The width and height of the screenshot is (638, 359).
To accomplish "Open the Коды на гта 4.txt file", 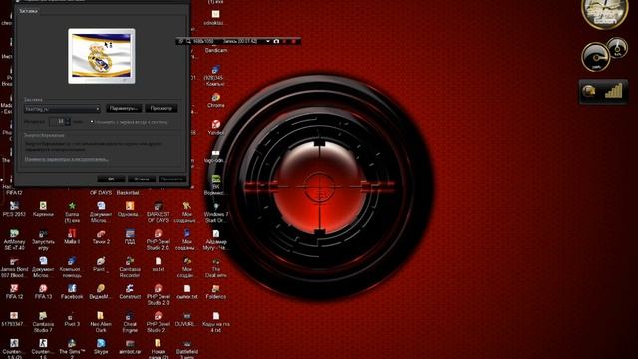I will click(x=215, y=322).
